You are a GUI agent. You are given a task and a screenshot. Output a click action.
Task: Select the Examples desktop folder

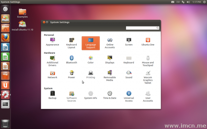pyautogui.click(x=22, y=13)
